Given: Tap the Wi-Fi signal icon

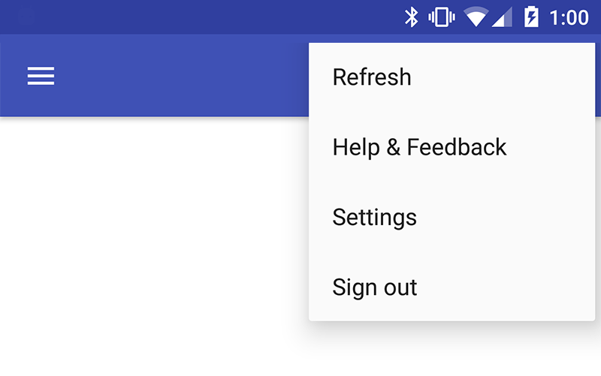Looking at the screenshot, I should (x=476, y=17).
